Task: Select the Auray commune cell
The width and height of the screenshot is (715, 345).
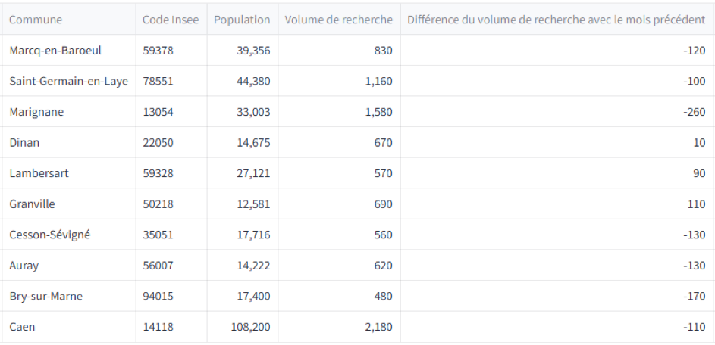Action: [x=24, y=266]
